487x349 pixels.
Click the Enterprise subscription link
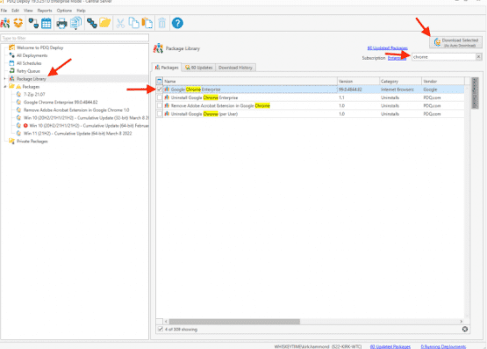pyautogui.click(x=397, y=58)
